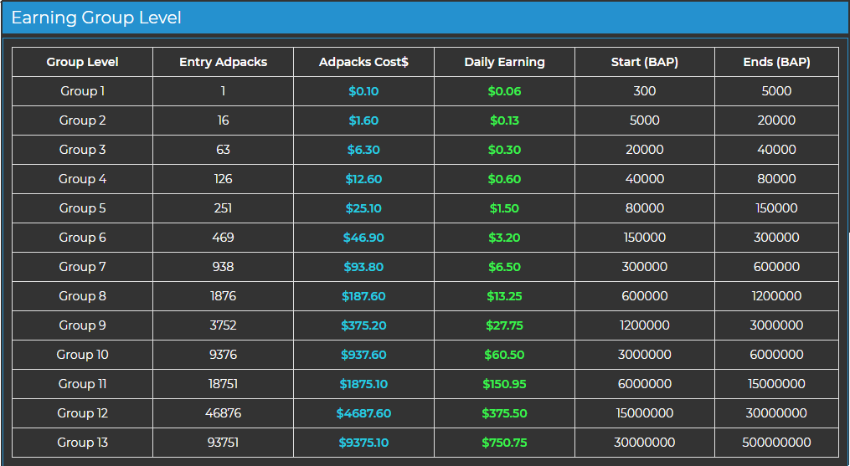
Task: Select the Group 1 row label
Action: coord(82,91)
